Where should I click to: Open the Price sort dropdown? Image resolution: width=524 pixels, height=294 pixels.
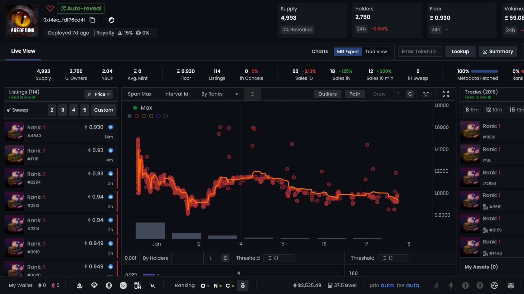click(x=99, y=94)
